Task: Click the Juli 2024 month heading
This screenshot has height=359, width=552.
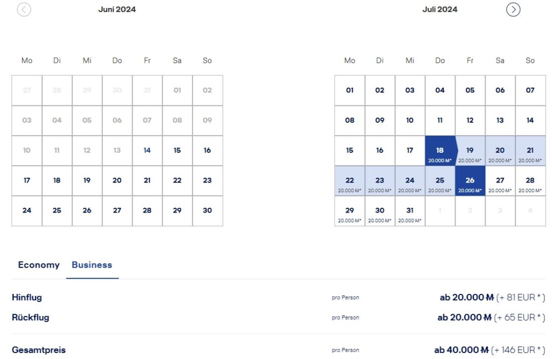Action: click(x=440, y=9)
